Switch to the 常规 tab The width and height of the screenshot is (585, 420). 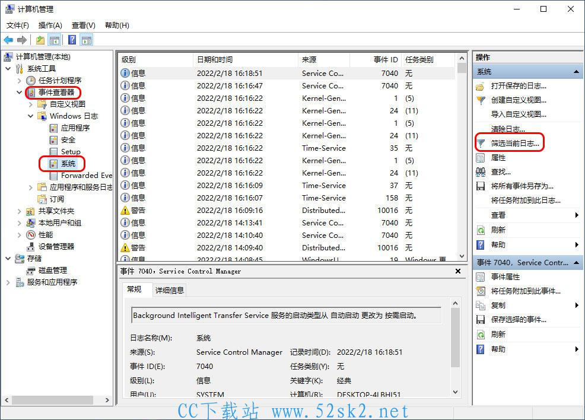(x=134, y=289)
